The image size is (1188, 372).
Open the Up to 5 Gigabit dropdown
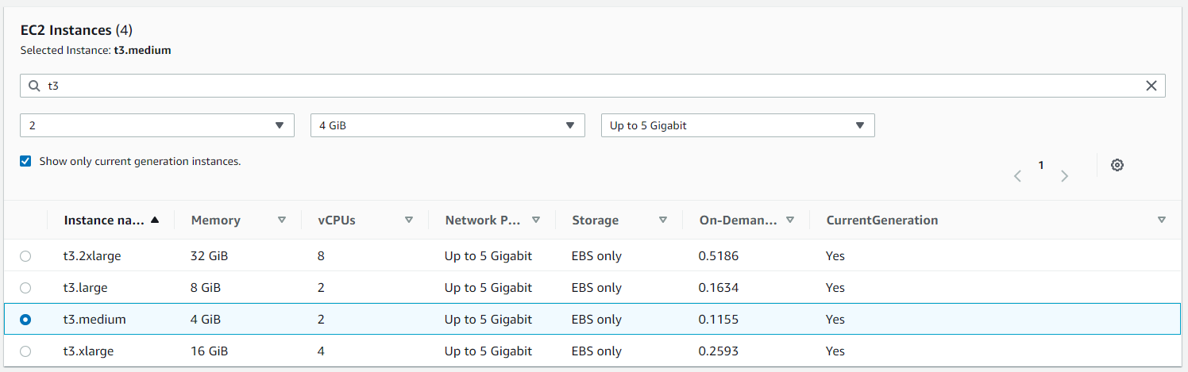click(738, 125)
